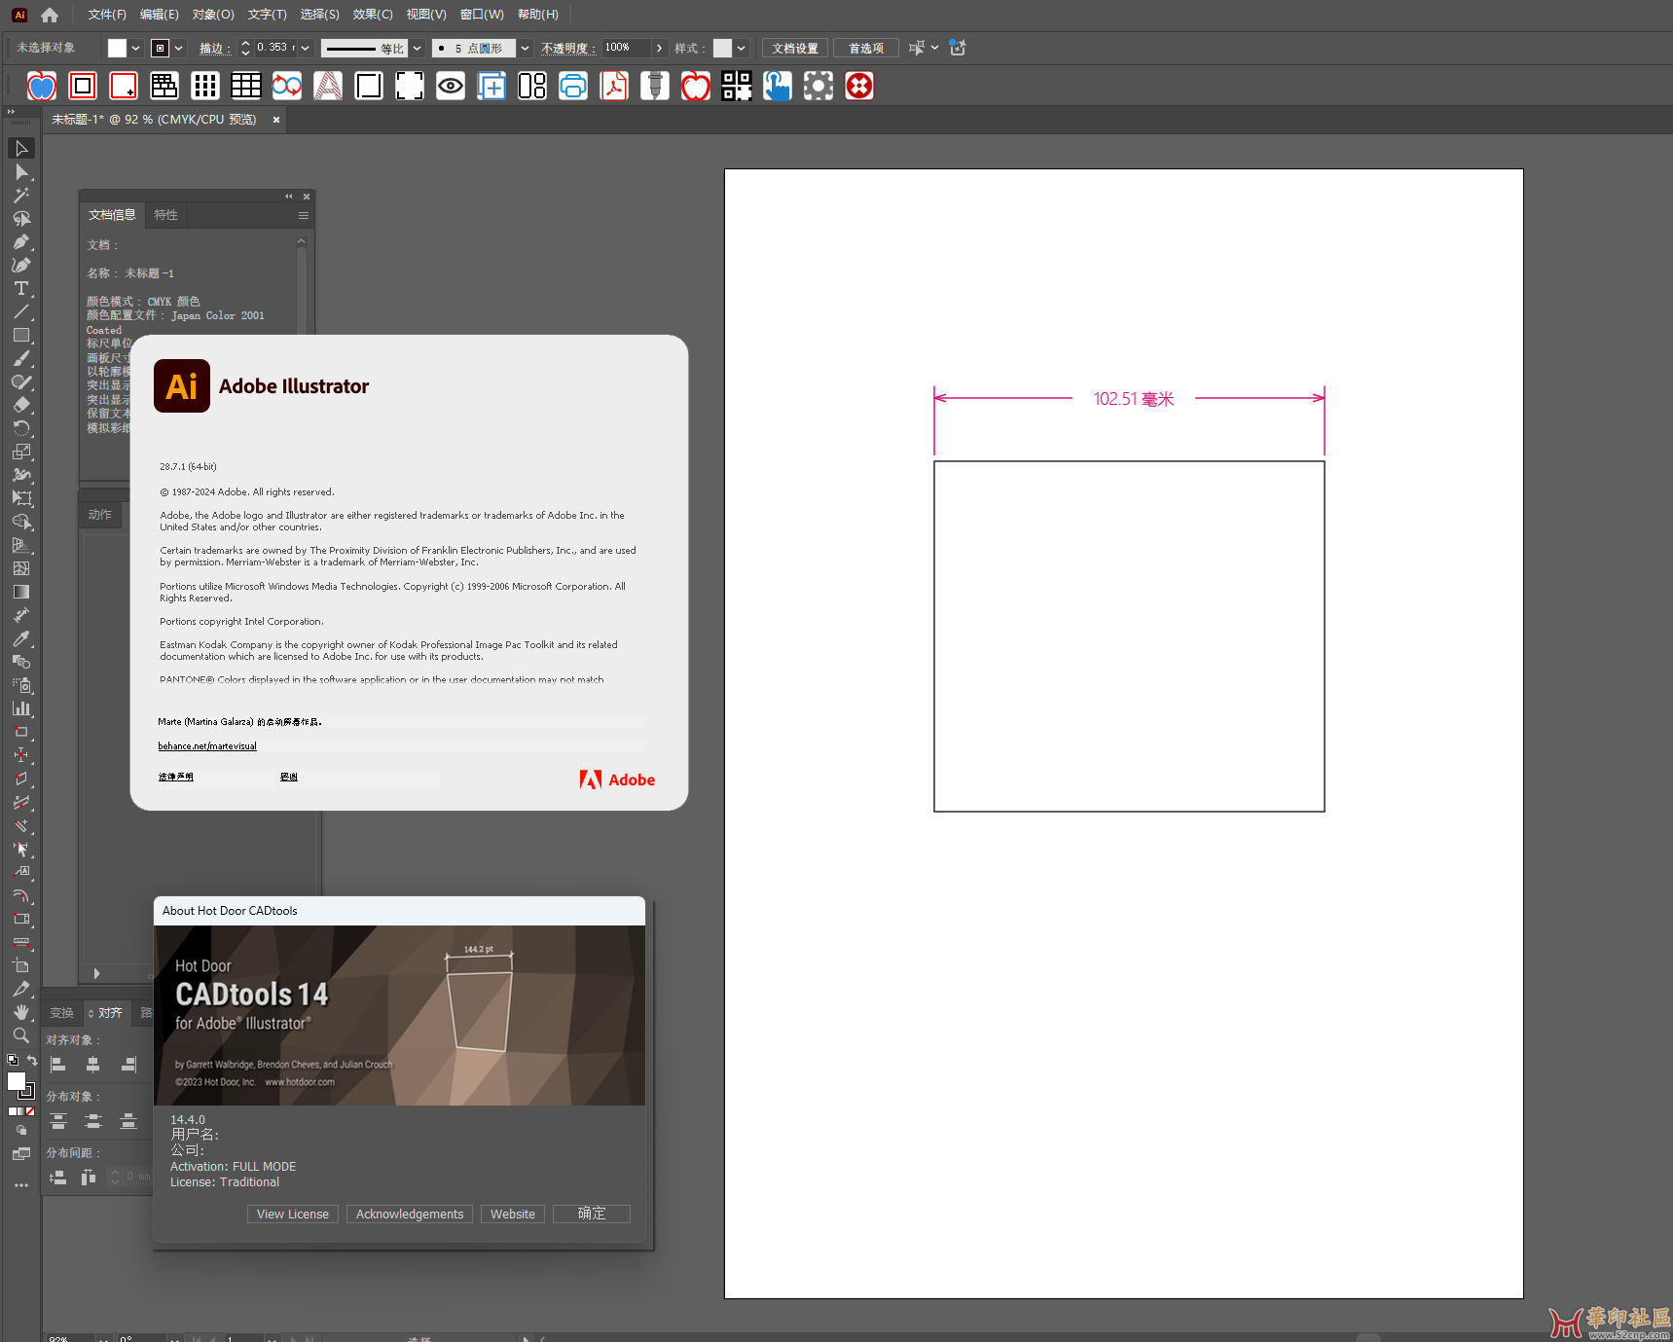Click the blue apple plugin icon
This screenshot has width=1673, height=1342.
click(42, 87)
